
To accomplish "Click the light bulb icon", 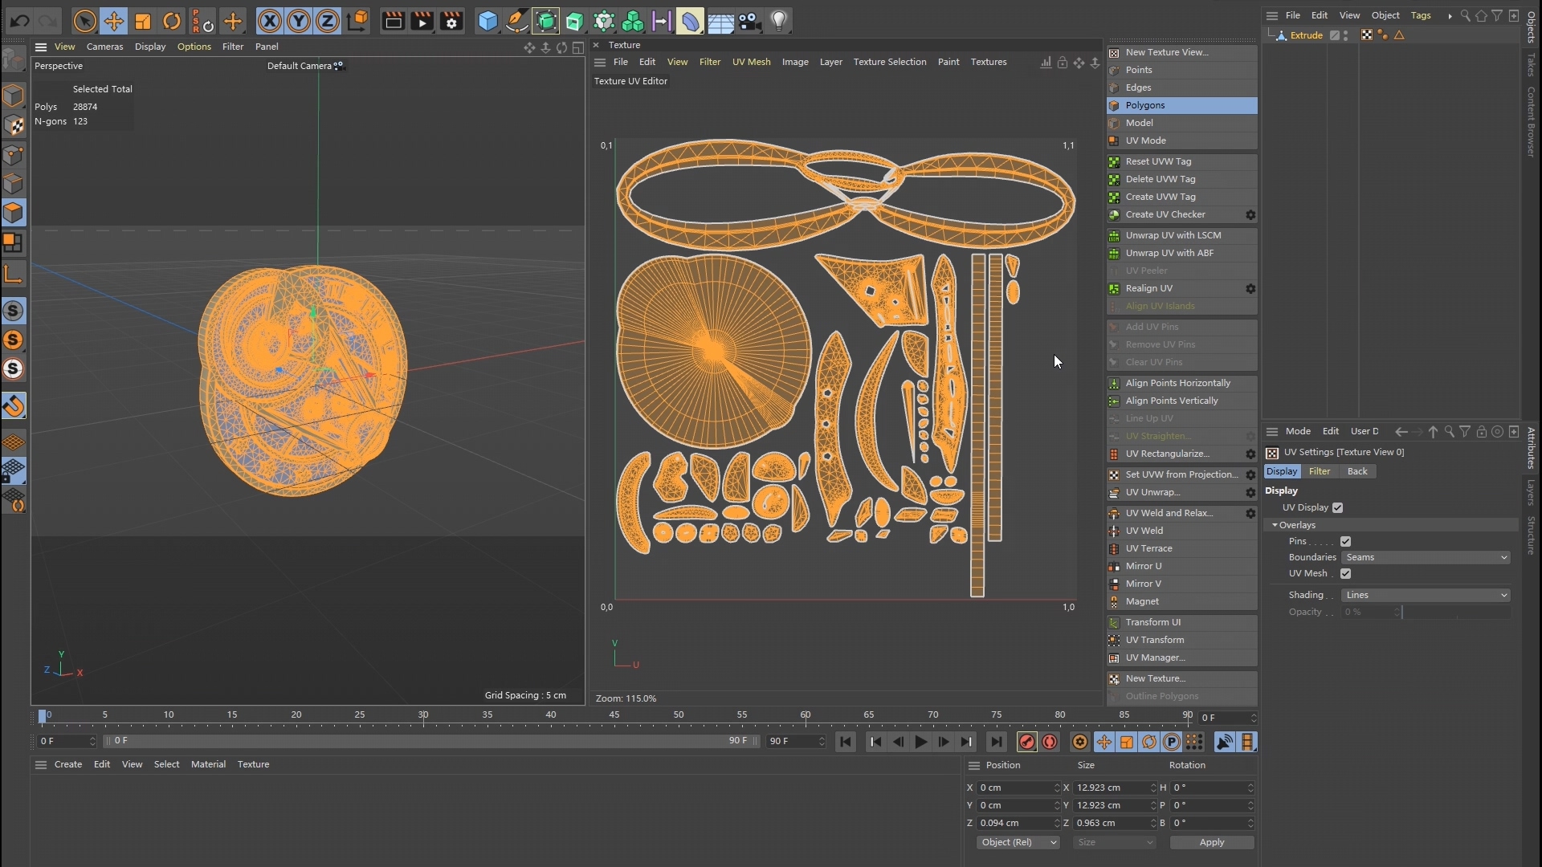I will click(x=779, y=22).
